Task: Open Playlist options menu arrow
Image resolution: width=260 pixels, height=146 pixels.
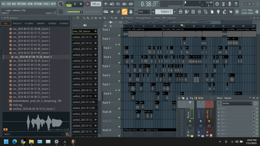Action: click(74, 18)
